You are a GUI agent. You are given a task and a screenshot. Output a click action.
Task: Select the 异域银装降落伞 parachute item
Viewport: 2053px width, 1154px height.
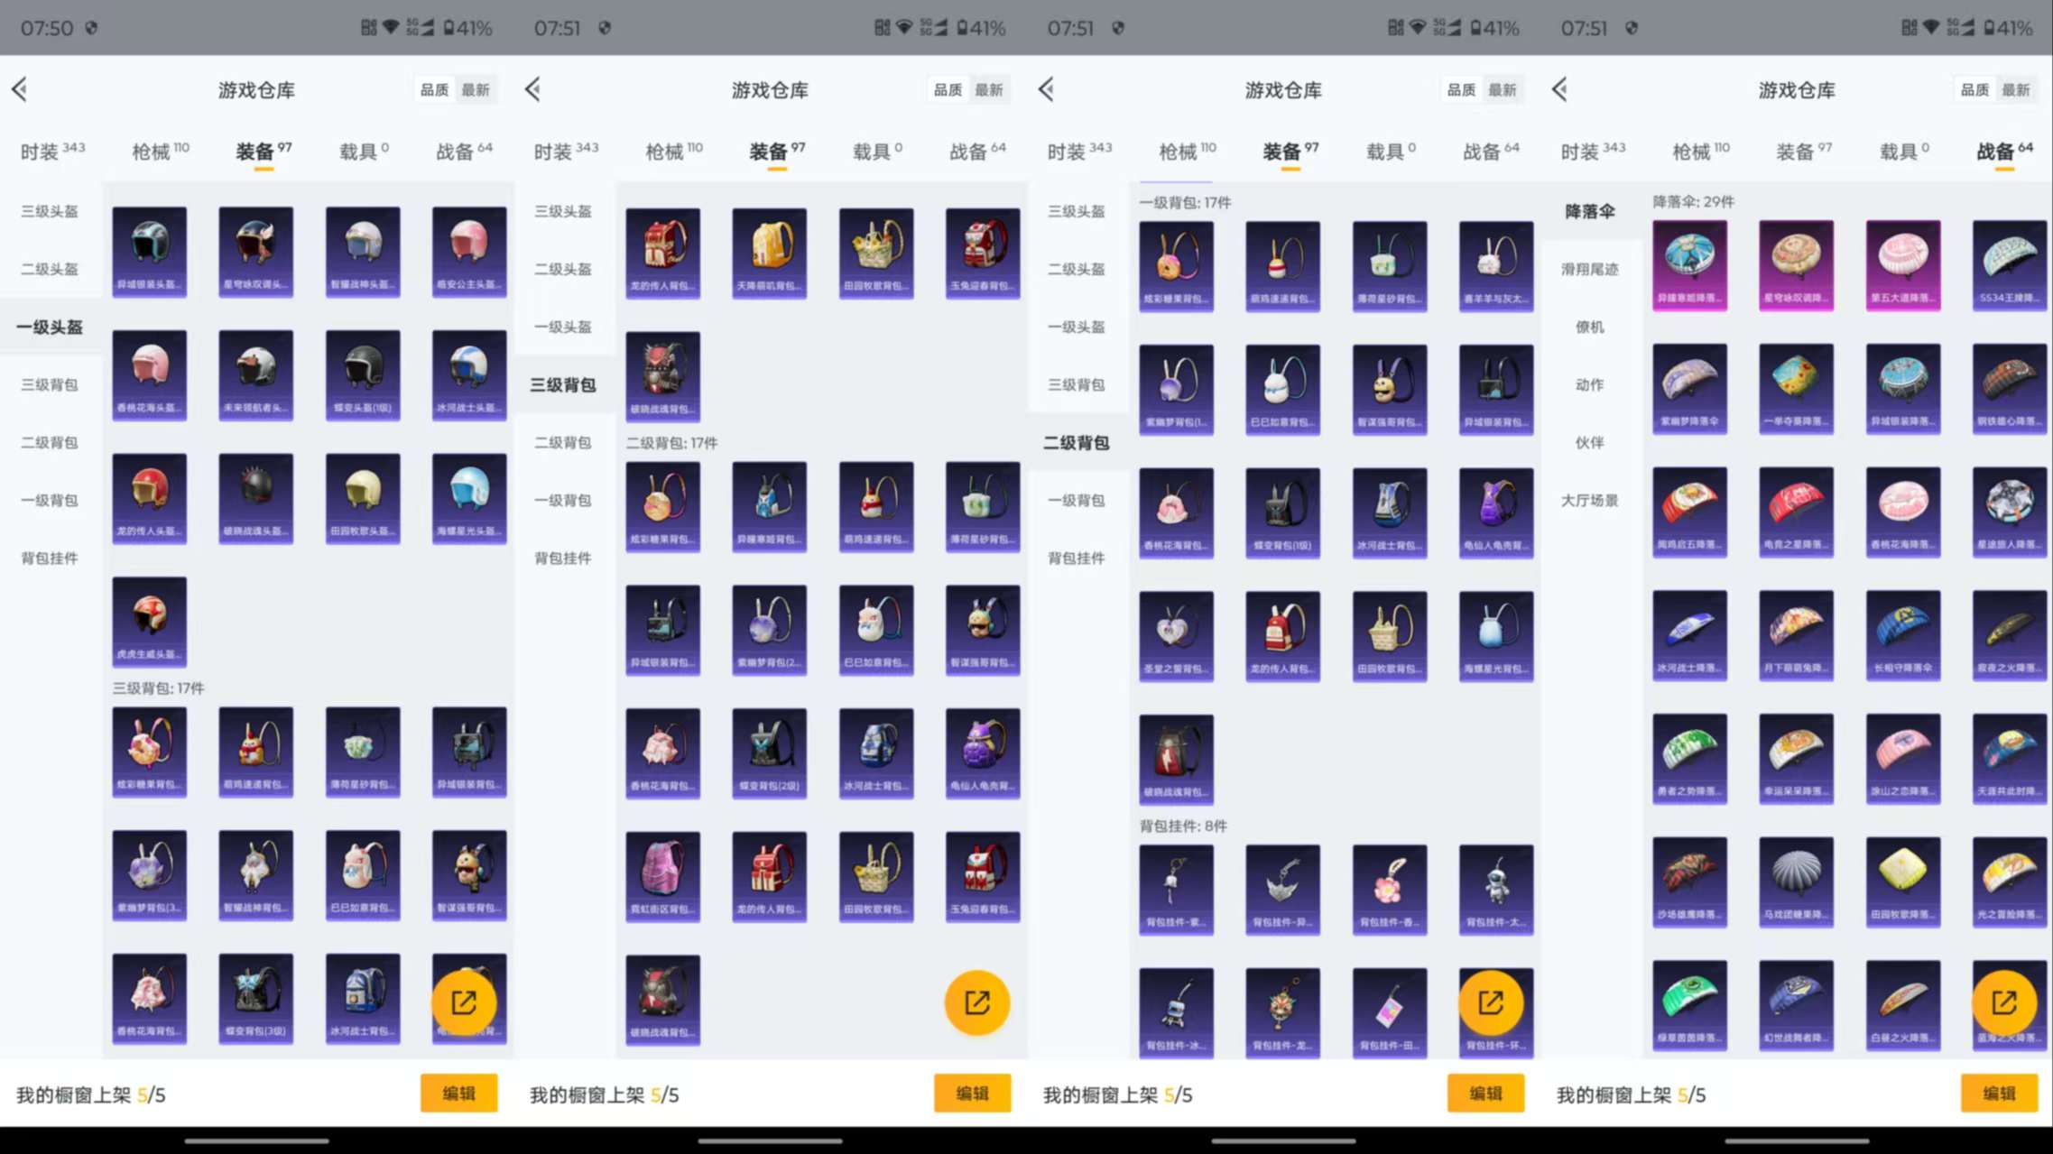click(1902, 386)
